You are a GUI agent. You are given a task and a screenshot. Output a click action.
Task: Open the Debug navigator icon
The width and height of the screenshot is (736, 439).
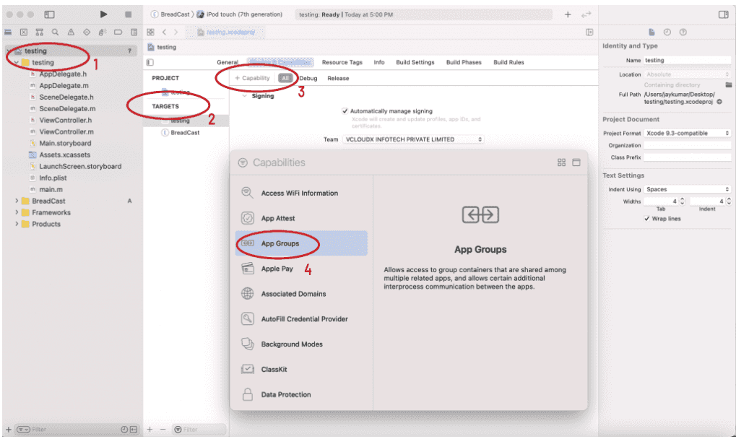[103, 32]
